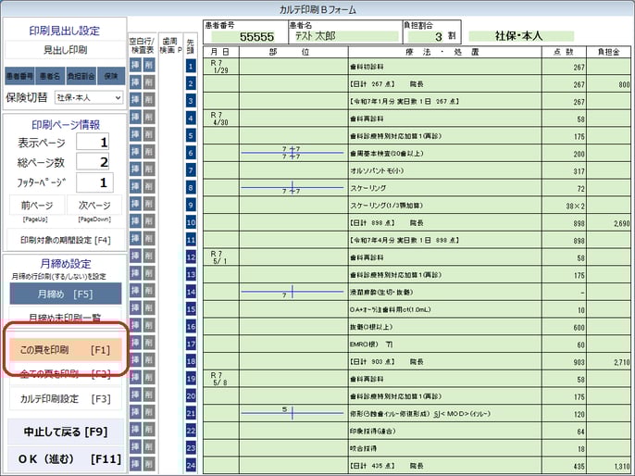The height and width of the screenshot is (476, 635).
Task: Click the 月締め [F5] button
Action: click(x=65, y=294)
